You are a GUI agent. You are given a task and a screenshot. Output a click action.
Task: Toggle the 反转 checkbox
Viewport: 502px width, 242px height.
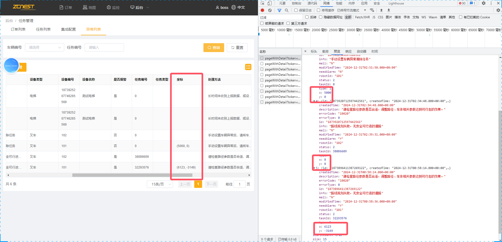307,17
